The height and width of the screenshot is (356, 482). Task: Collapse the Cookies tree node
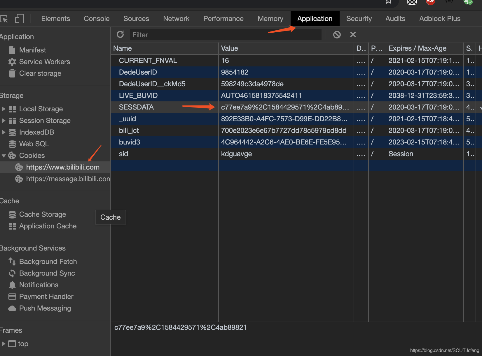4,156
